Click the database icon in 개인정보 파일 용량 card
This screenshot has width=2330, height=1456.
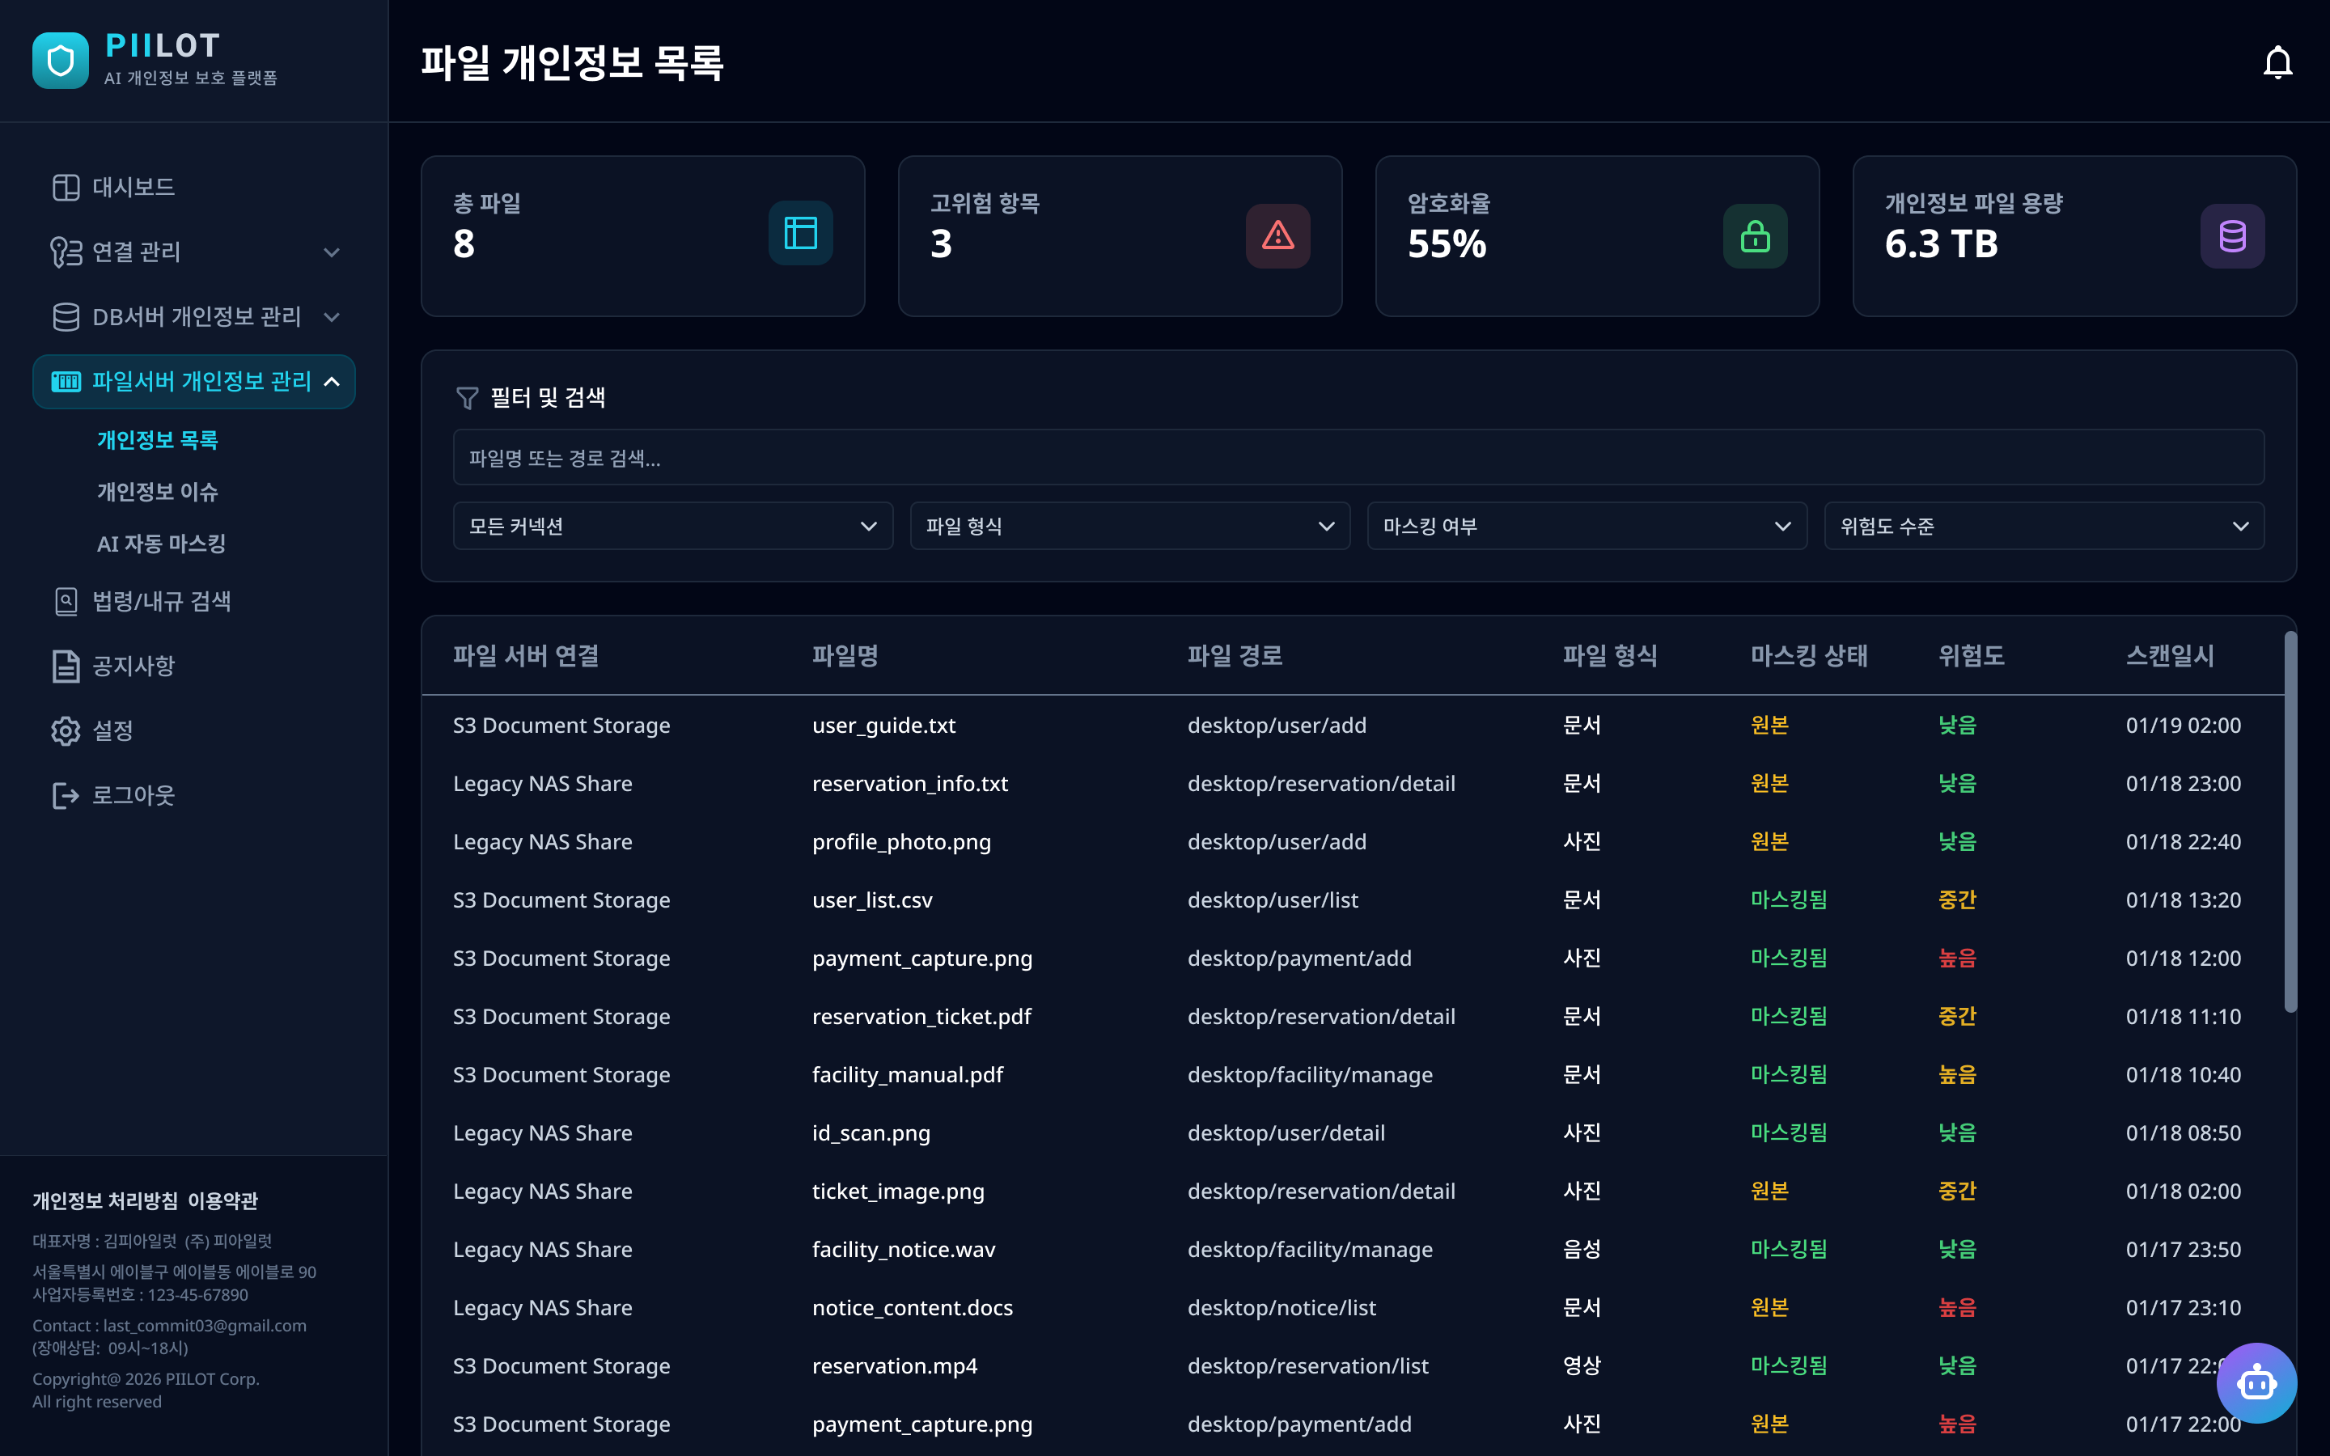tap(2233, 235)
